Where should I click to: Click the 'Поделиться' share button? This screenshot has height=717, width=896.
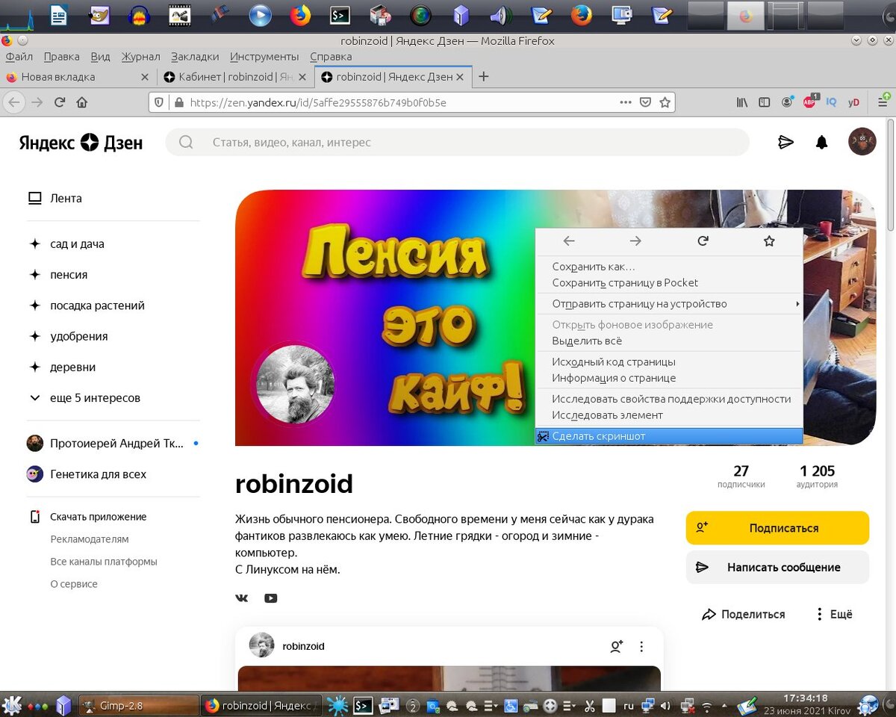(744, 614)
